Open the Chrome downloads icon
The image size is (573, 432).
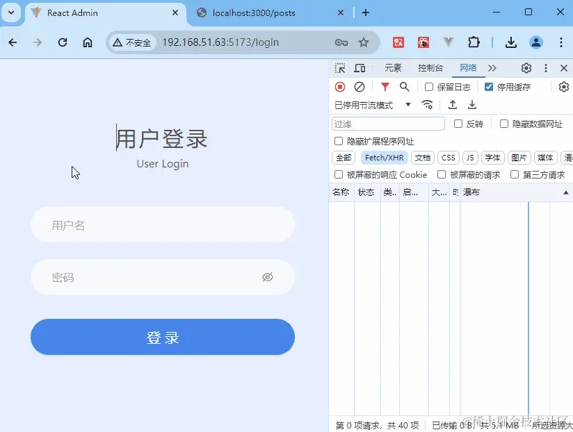tap(511, 42)
